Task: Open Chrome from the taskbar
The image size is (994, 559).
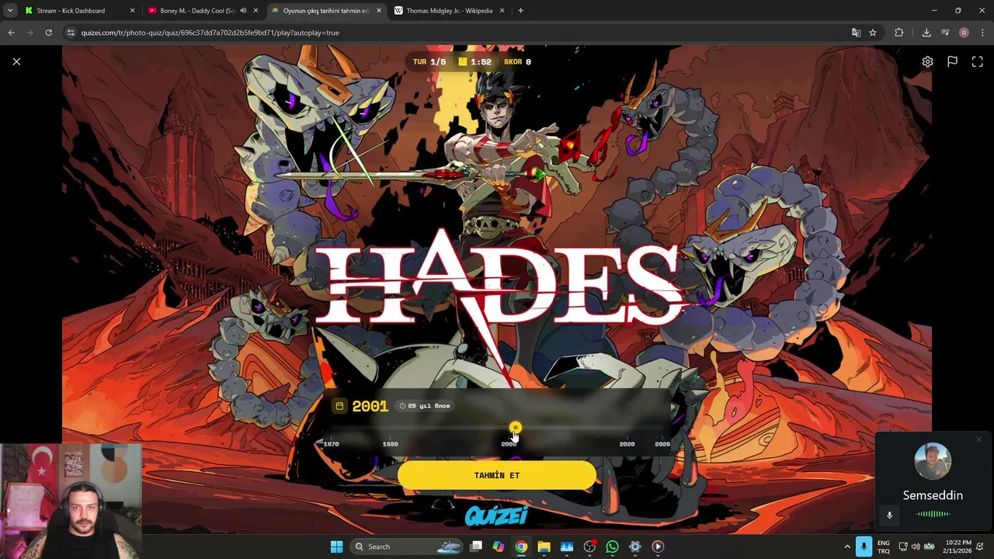Action: pos(521,547)
